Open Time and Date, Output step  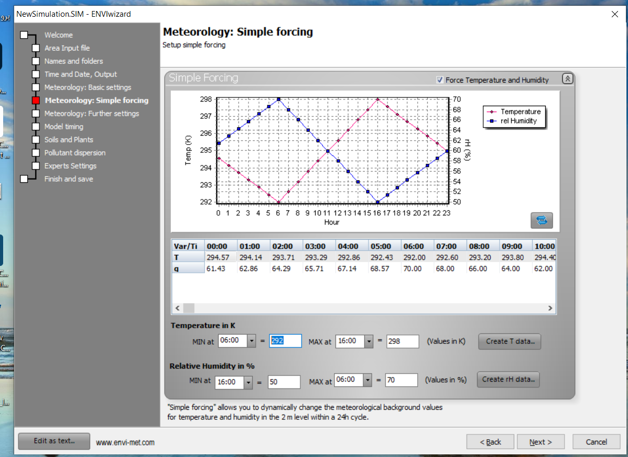pyautogui.click(x=81, y=74)
